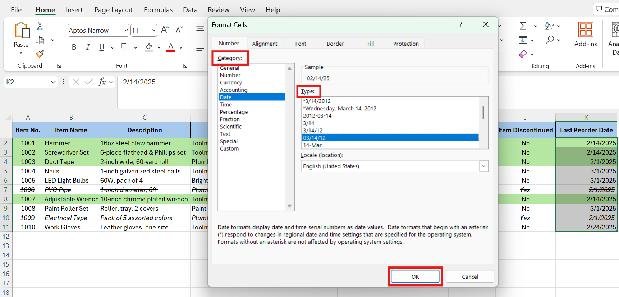Expand the Name Box dropdown for K2
This screenshot has height=297, width=619.
53,82
